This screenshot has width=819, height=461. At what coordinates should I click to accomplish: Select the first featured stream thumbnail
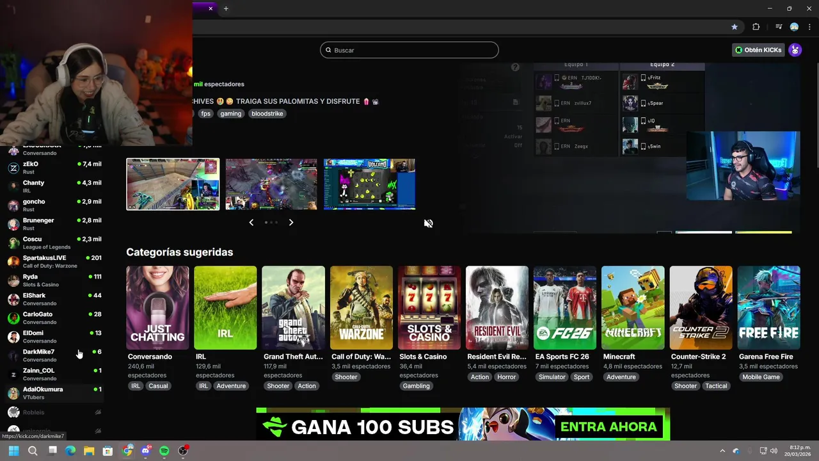173,184
